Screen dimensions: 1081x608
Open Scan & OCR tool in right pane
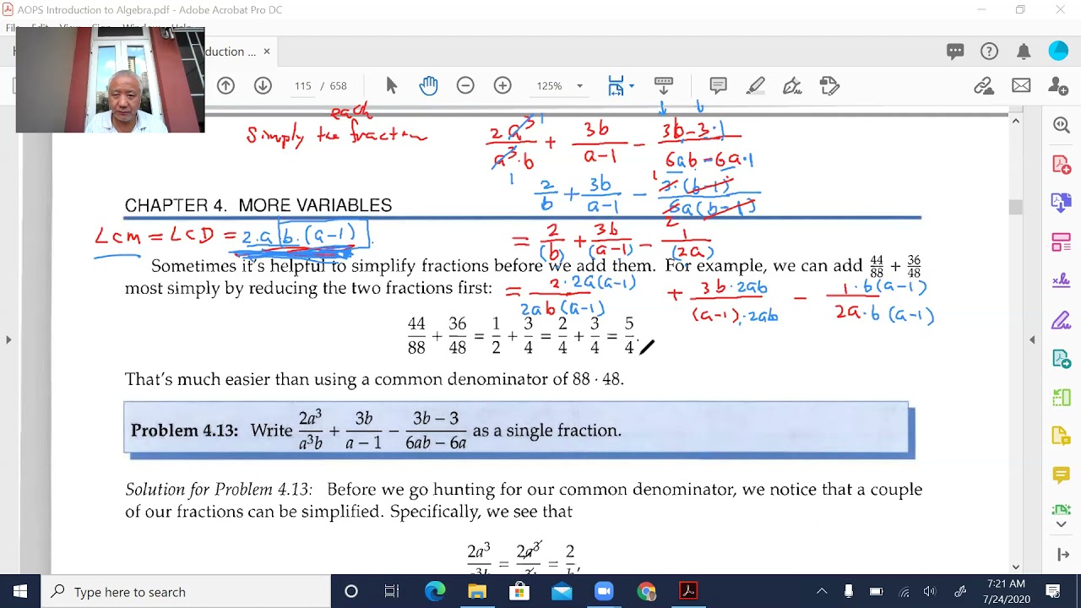click(1062, 508)
